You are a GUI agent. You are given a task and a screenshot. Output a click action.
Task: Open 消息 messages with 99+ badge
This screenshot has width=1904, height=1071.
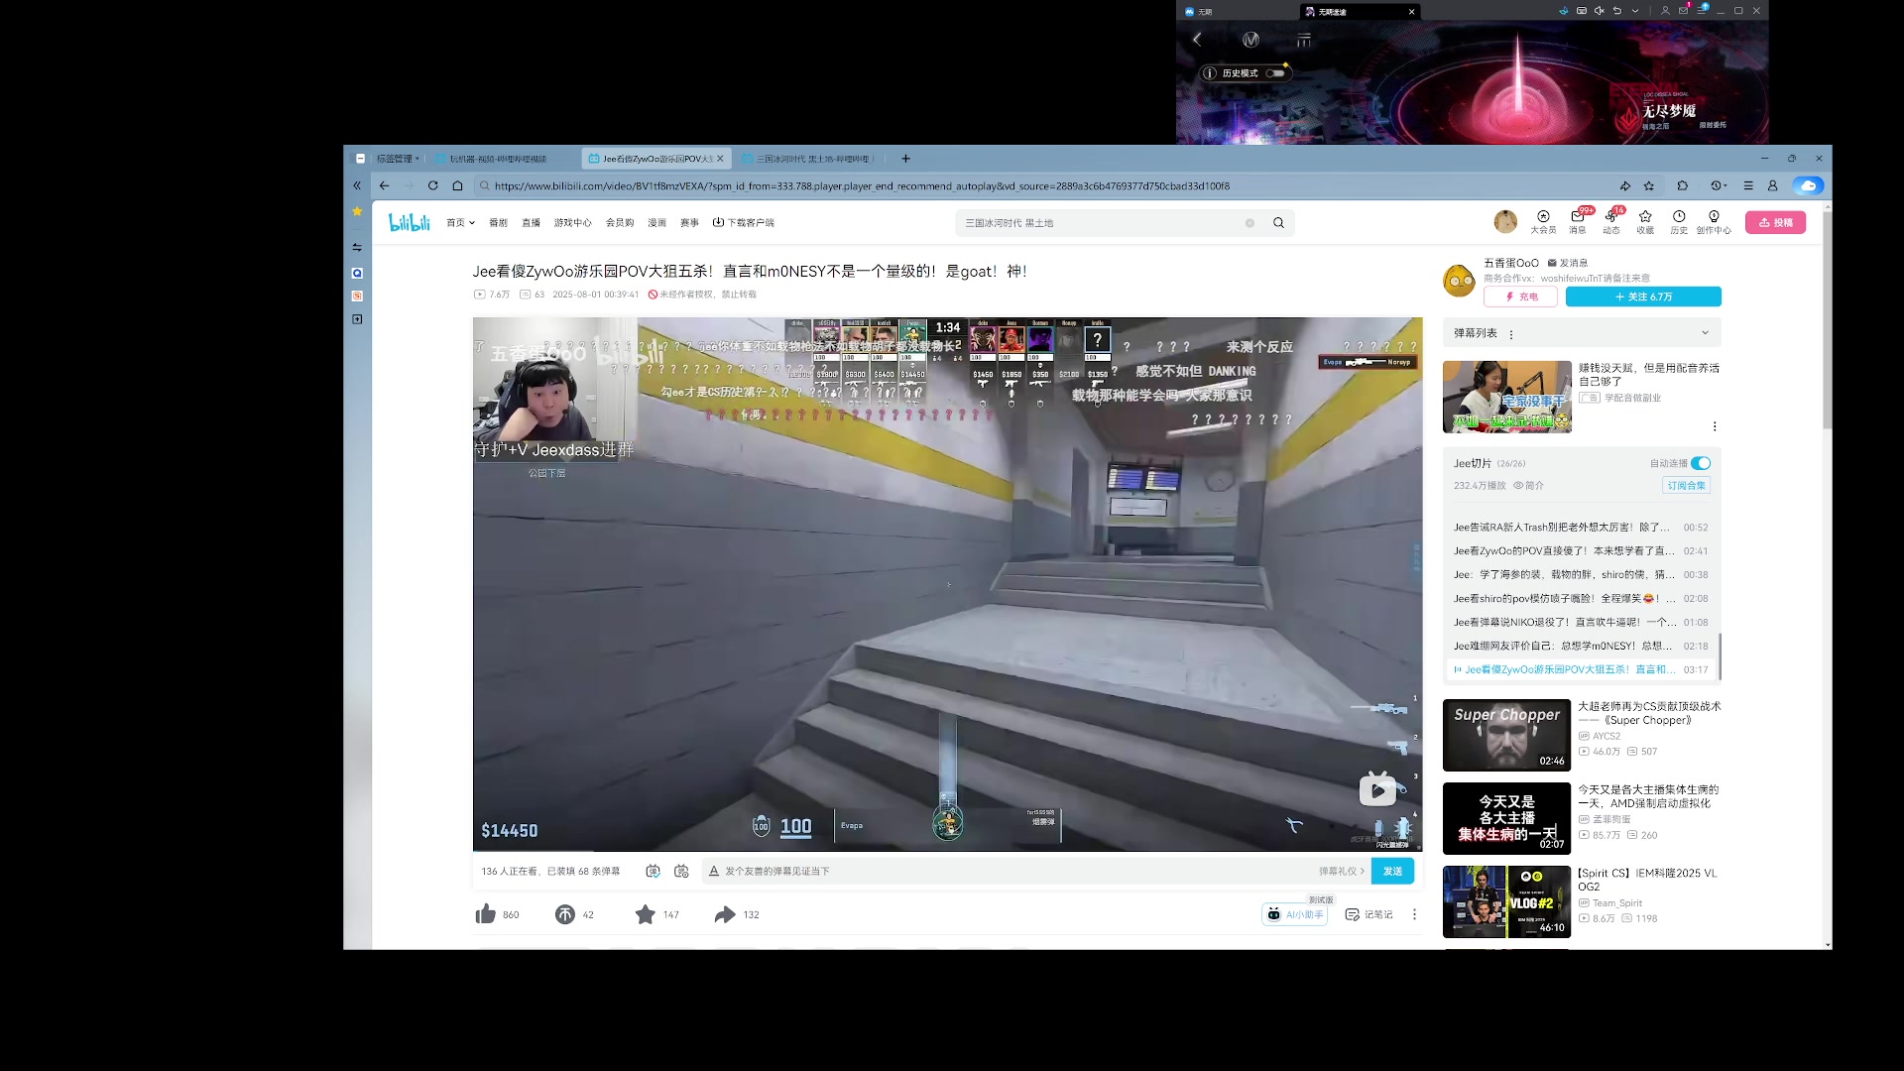(x=1578, y=222)
